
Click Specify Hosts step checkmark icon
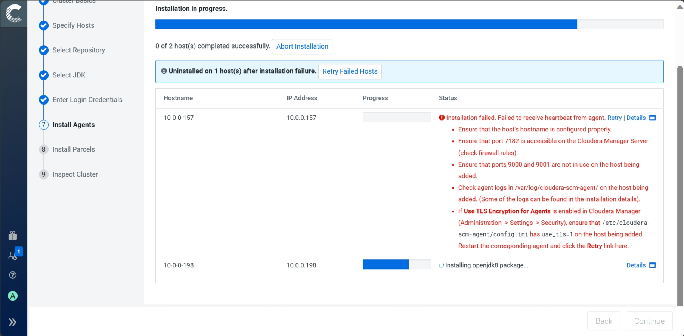click(x=44, y=25)
